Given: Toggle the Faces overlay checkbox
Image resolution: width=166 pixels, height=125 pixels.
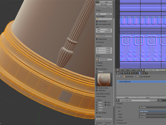Looking at the screenshot, I should click(97, 102).
